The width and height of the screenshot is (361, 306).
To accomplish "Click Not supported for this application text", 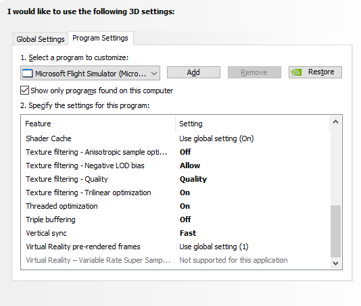I will [233, 260].
